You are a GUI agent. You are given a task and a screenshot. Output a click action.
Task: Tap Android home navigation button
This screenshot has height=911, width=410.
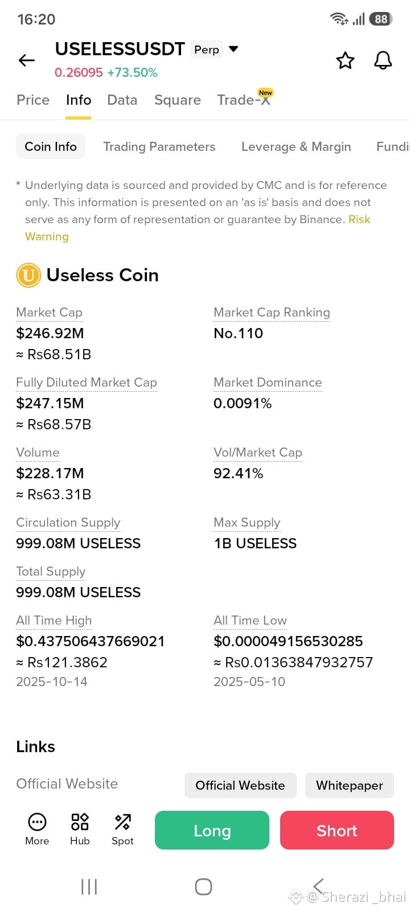pyautogui.click(x=203, y=887)
